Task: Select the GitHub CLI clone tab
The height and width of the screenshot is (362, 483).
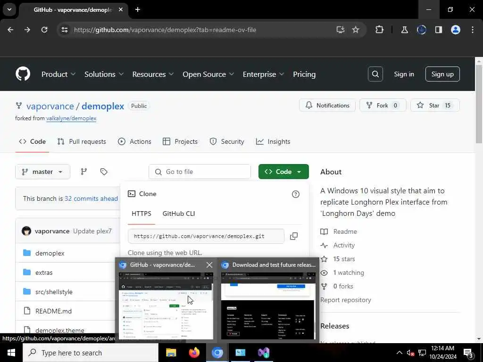Action: point(179,214)
